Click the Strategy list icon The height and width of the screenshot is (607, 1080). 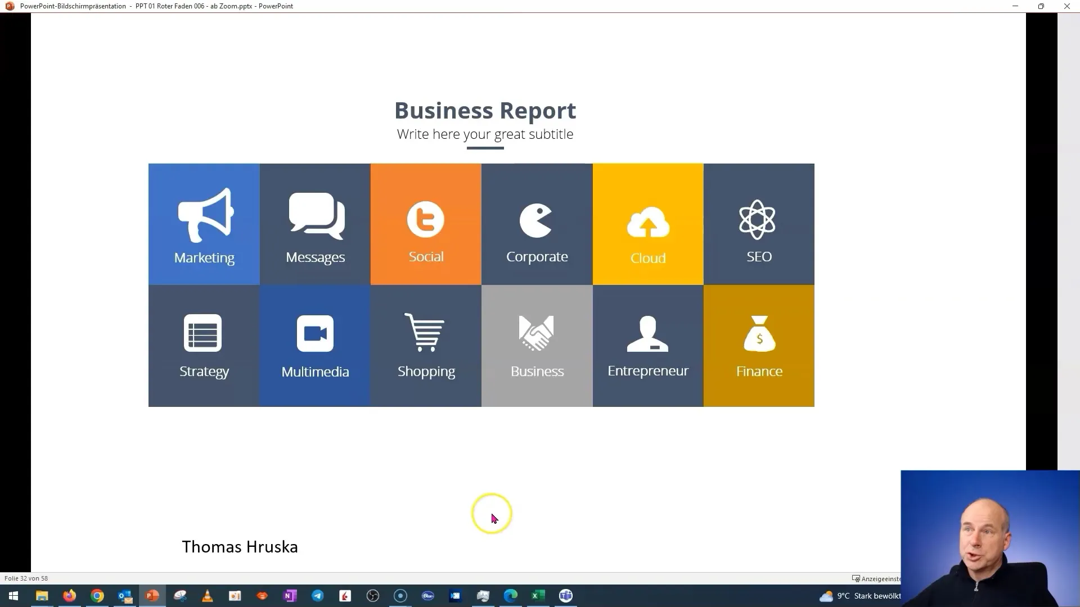[204, 333]
